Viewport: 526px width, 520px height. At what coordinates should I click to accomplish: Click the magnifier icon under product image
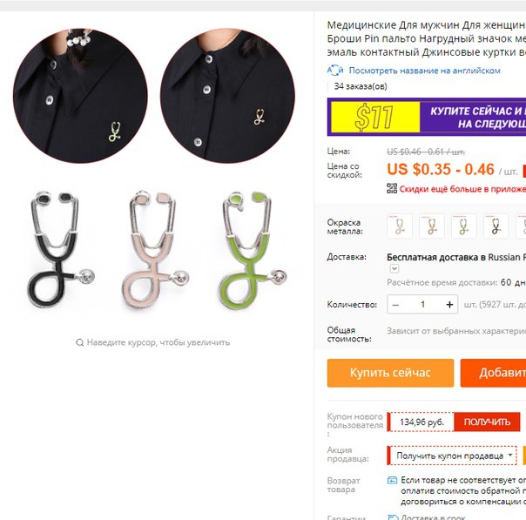coord(79,342)
